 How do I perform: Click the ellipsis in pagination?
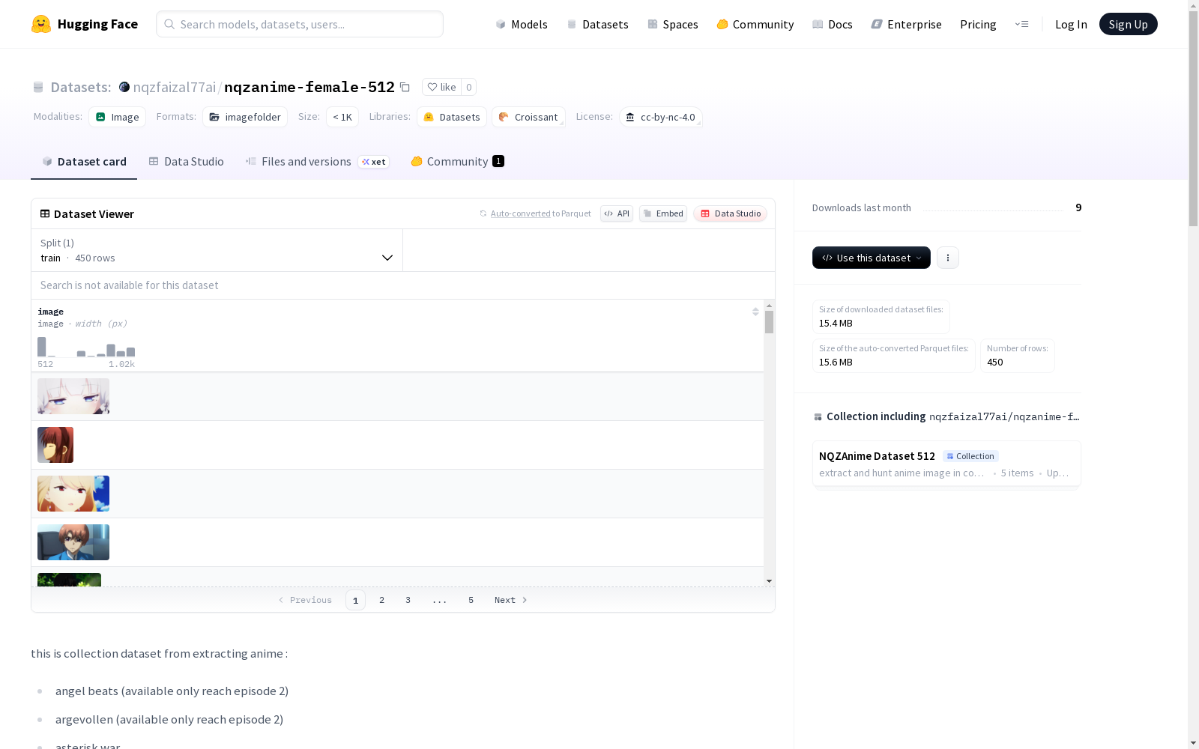(439, 600)
